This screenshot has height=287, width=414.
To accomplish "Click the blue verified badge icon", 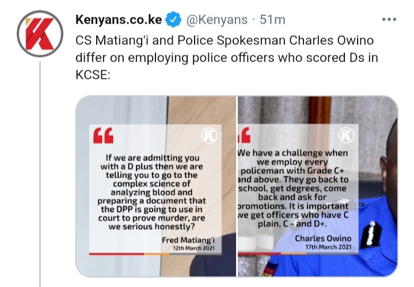I will click(x=173, y=20).
